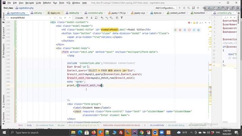Click the print_r code line

point(85,85)
